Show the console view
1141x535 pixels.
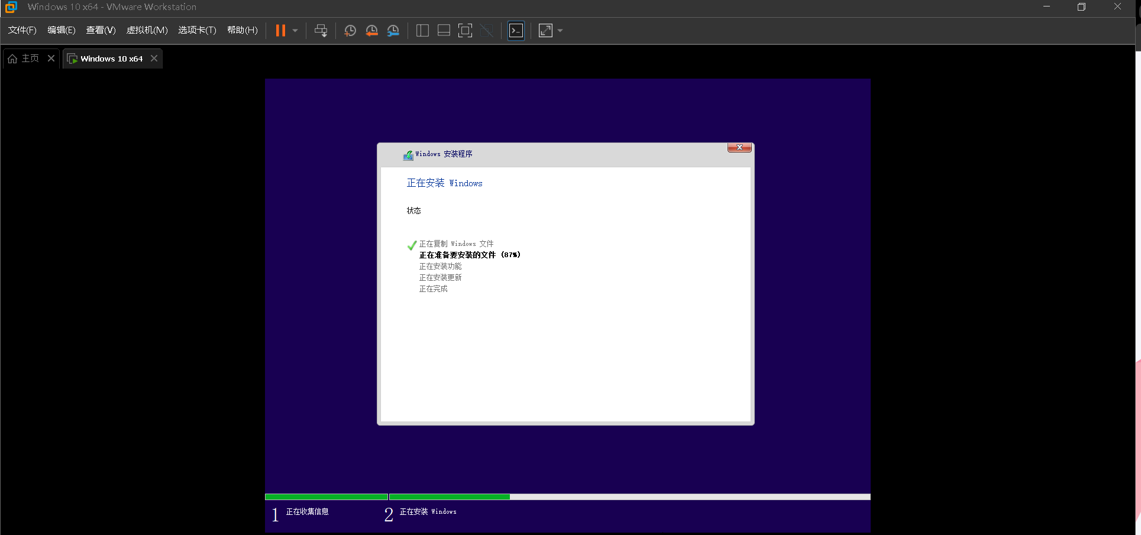pos(516,31)
